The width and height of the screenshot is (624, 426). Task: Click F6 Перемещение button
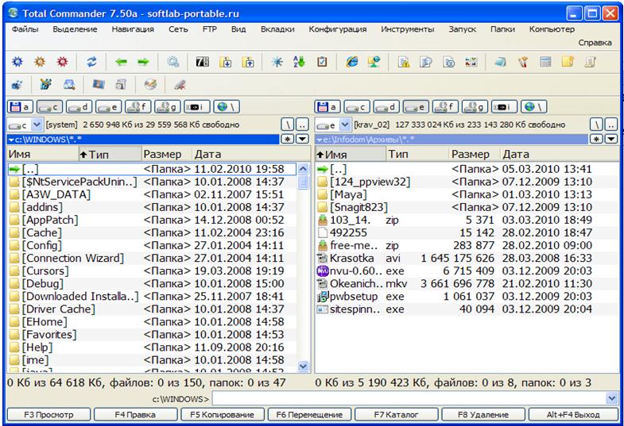(309, 414)
